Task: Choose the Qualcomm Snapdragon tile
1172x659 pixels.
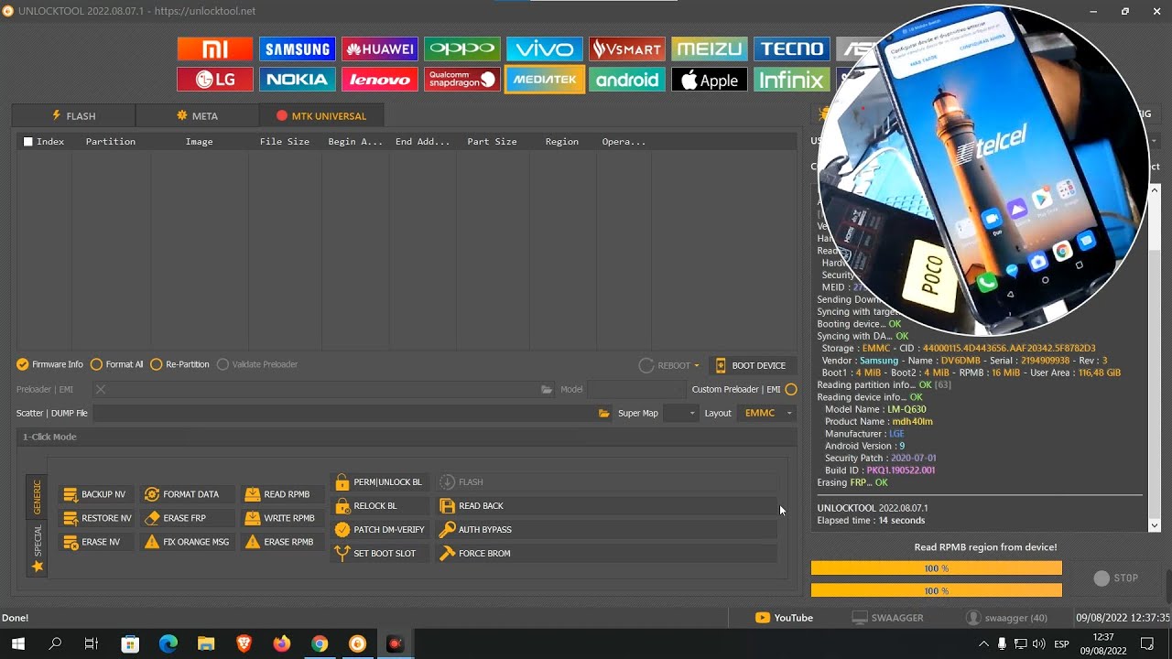Action: click(x=462, y=80)
